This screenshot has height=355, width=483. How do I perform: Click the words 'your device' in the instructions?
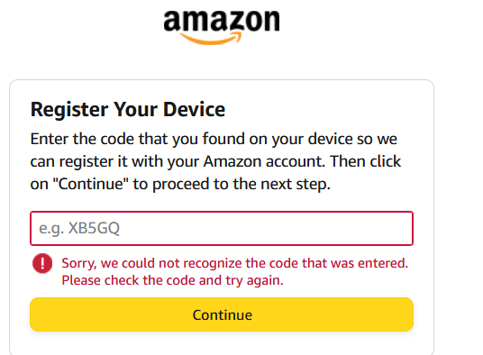313,139
